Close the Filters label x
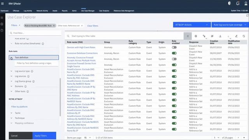Screen dimensions: 249x140 [19, 25]
